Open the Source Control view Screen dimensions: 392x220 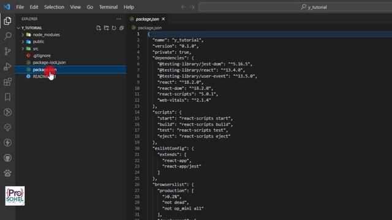7,51
